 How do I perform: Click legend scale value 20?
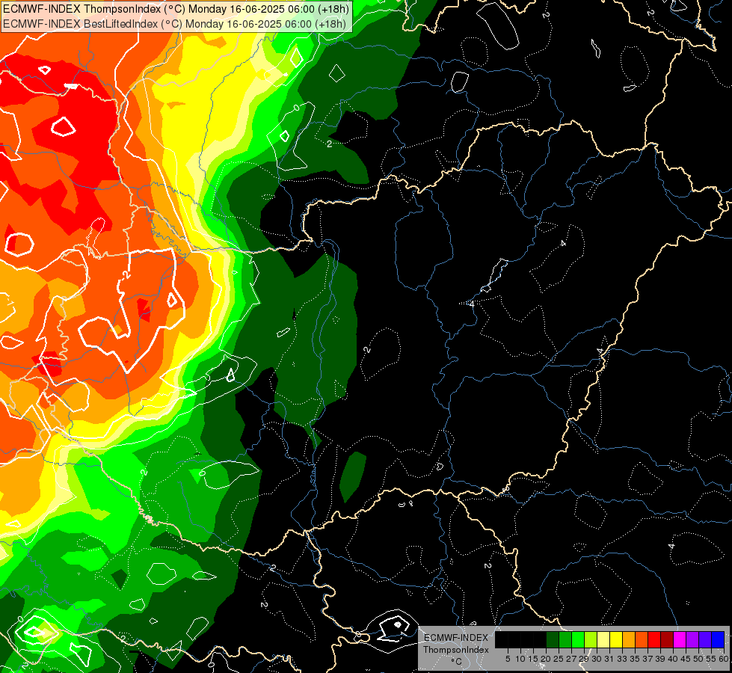pos(546,659)
